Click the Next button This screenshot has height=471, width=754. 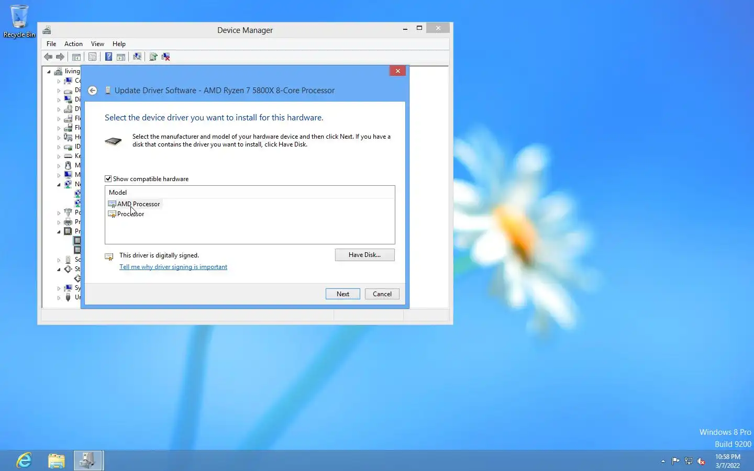(x=343, y=294)
